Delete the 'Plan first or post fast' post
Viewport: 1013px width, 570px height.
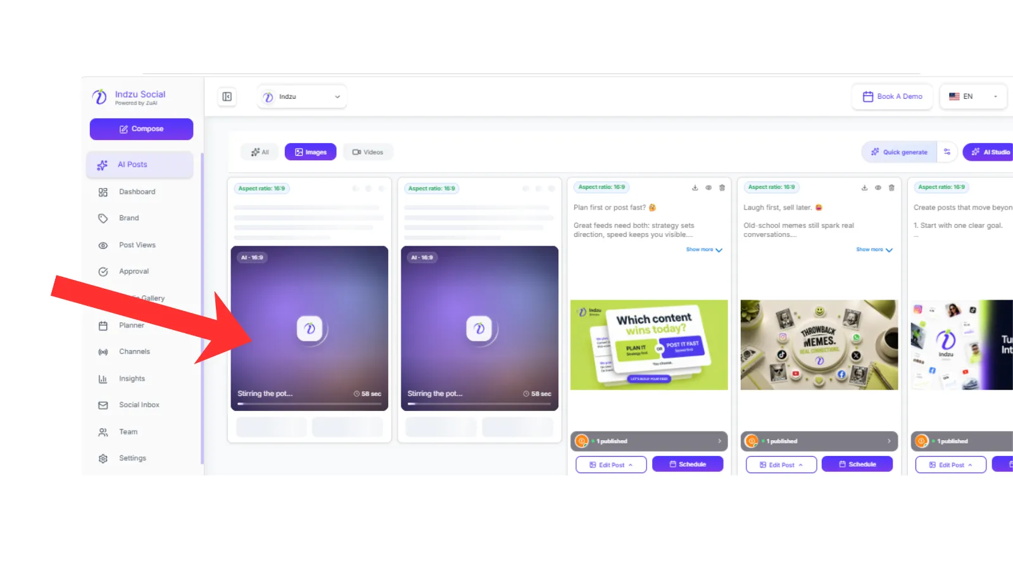pyautogui.click(x=722, y=188)
